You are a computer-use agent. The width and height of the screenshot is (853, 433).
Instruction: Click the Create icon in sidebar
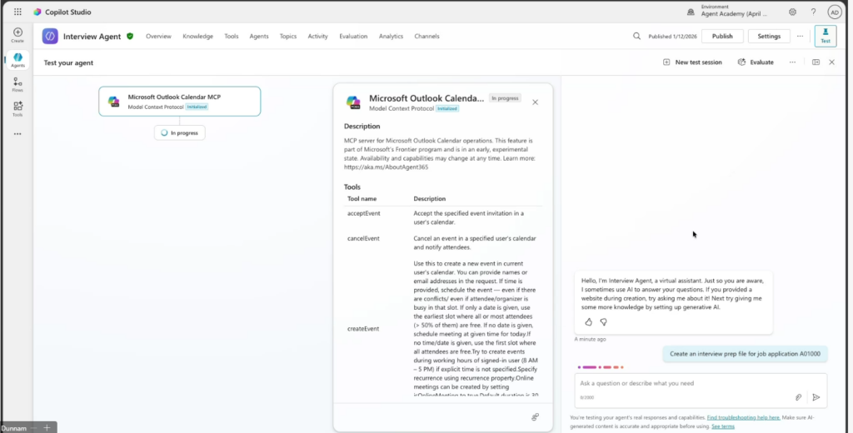point(17,34)
